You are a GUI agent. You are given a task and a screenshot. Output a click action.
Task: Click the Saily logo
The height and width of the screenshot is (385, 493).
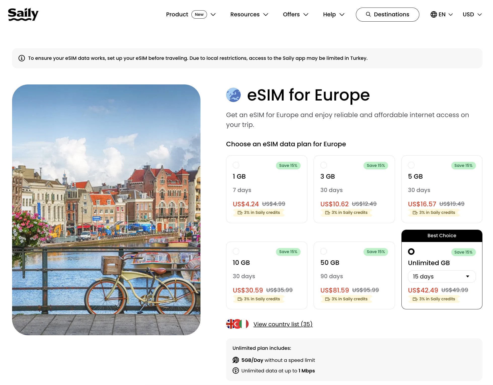(23, 14)
